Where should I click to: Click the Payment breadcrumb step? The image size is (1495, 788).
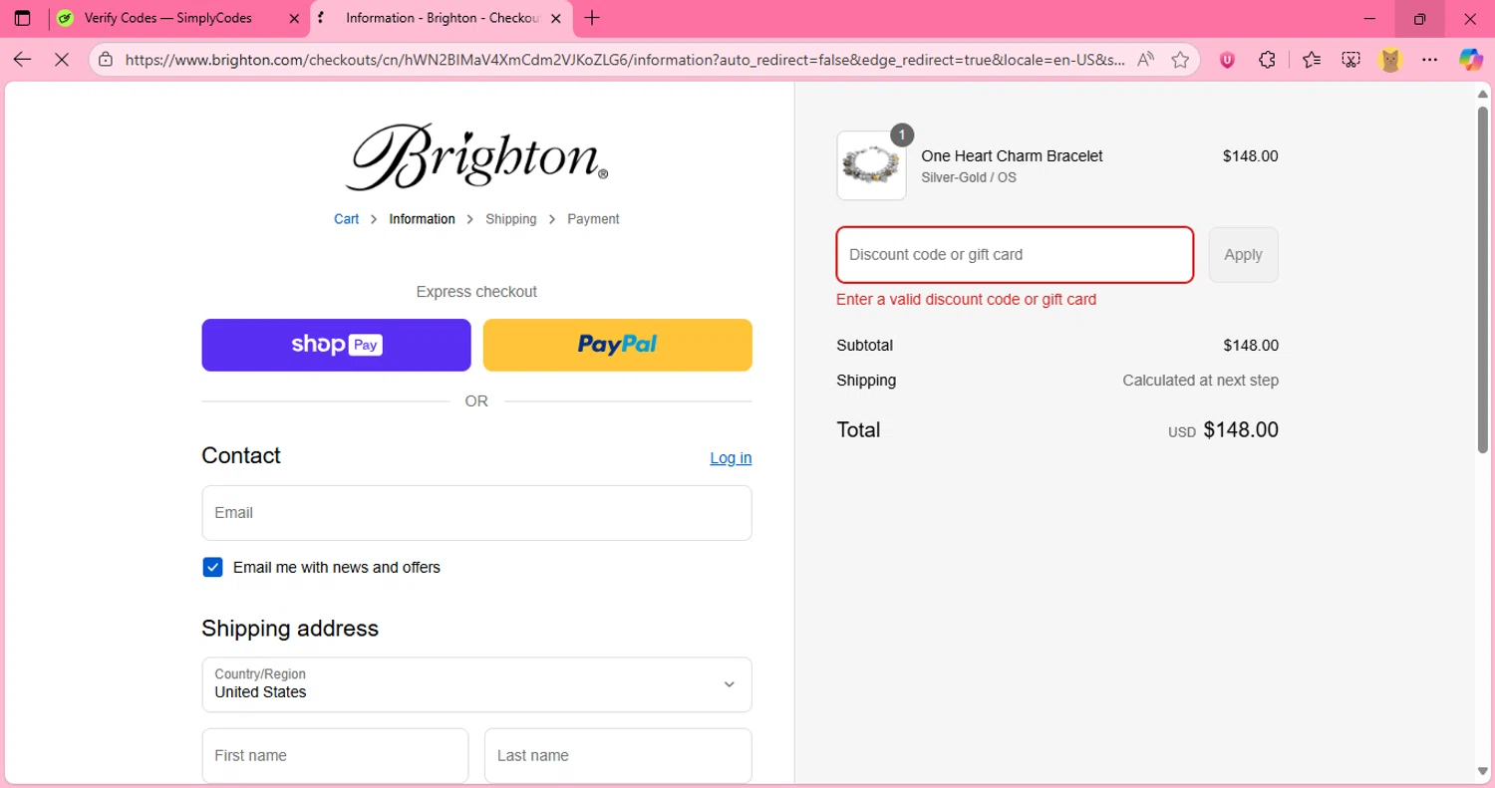click(593, 219)
